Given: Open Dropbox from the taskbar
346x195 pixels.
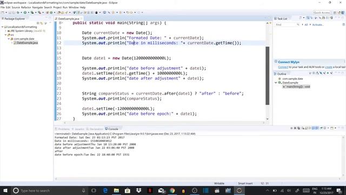Looking at the screenshot, I should click(138, 190).
